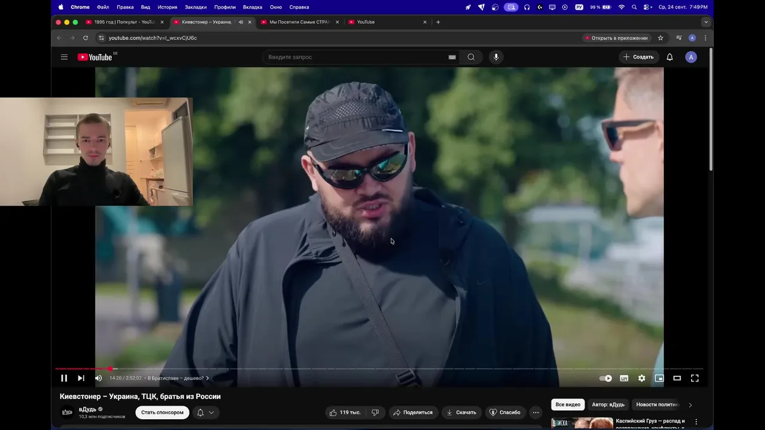Open Chrome three-dot menu
The height and width of the screenshot is (430, 765).
point(705,38)
